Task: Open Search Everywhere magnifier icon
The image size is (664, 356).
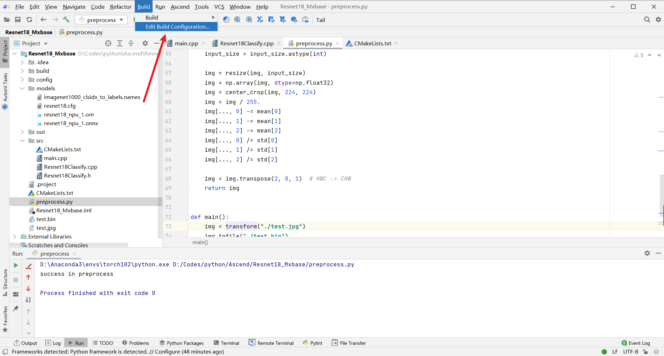Action: coord(647,20)
